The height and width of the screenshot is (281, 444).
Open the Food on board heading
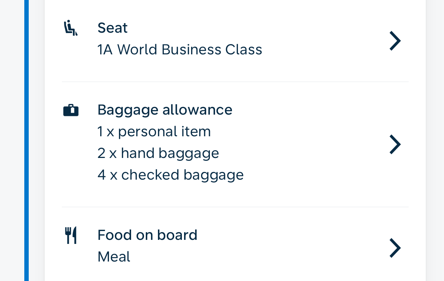(x=147, y=235)
